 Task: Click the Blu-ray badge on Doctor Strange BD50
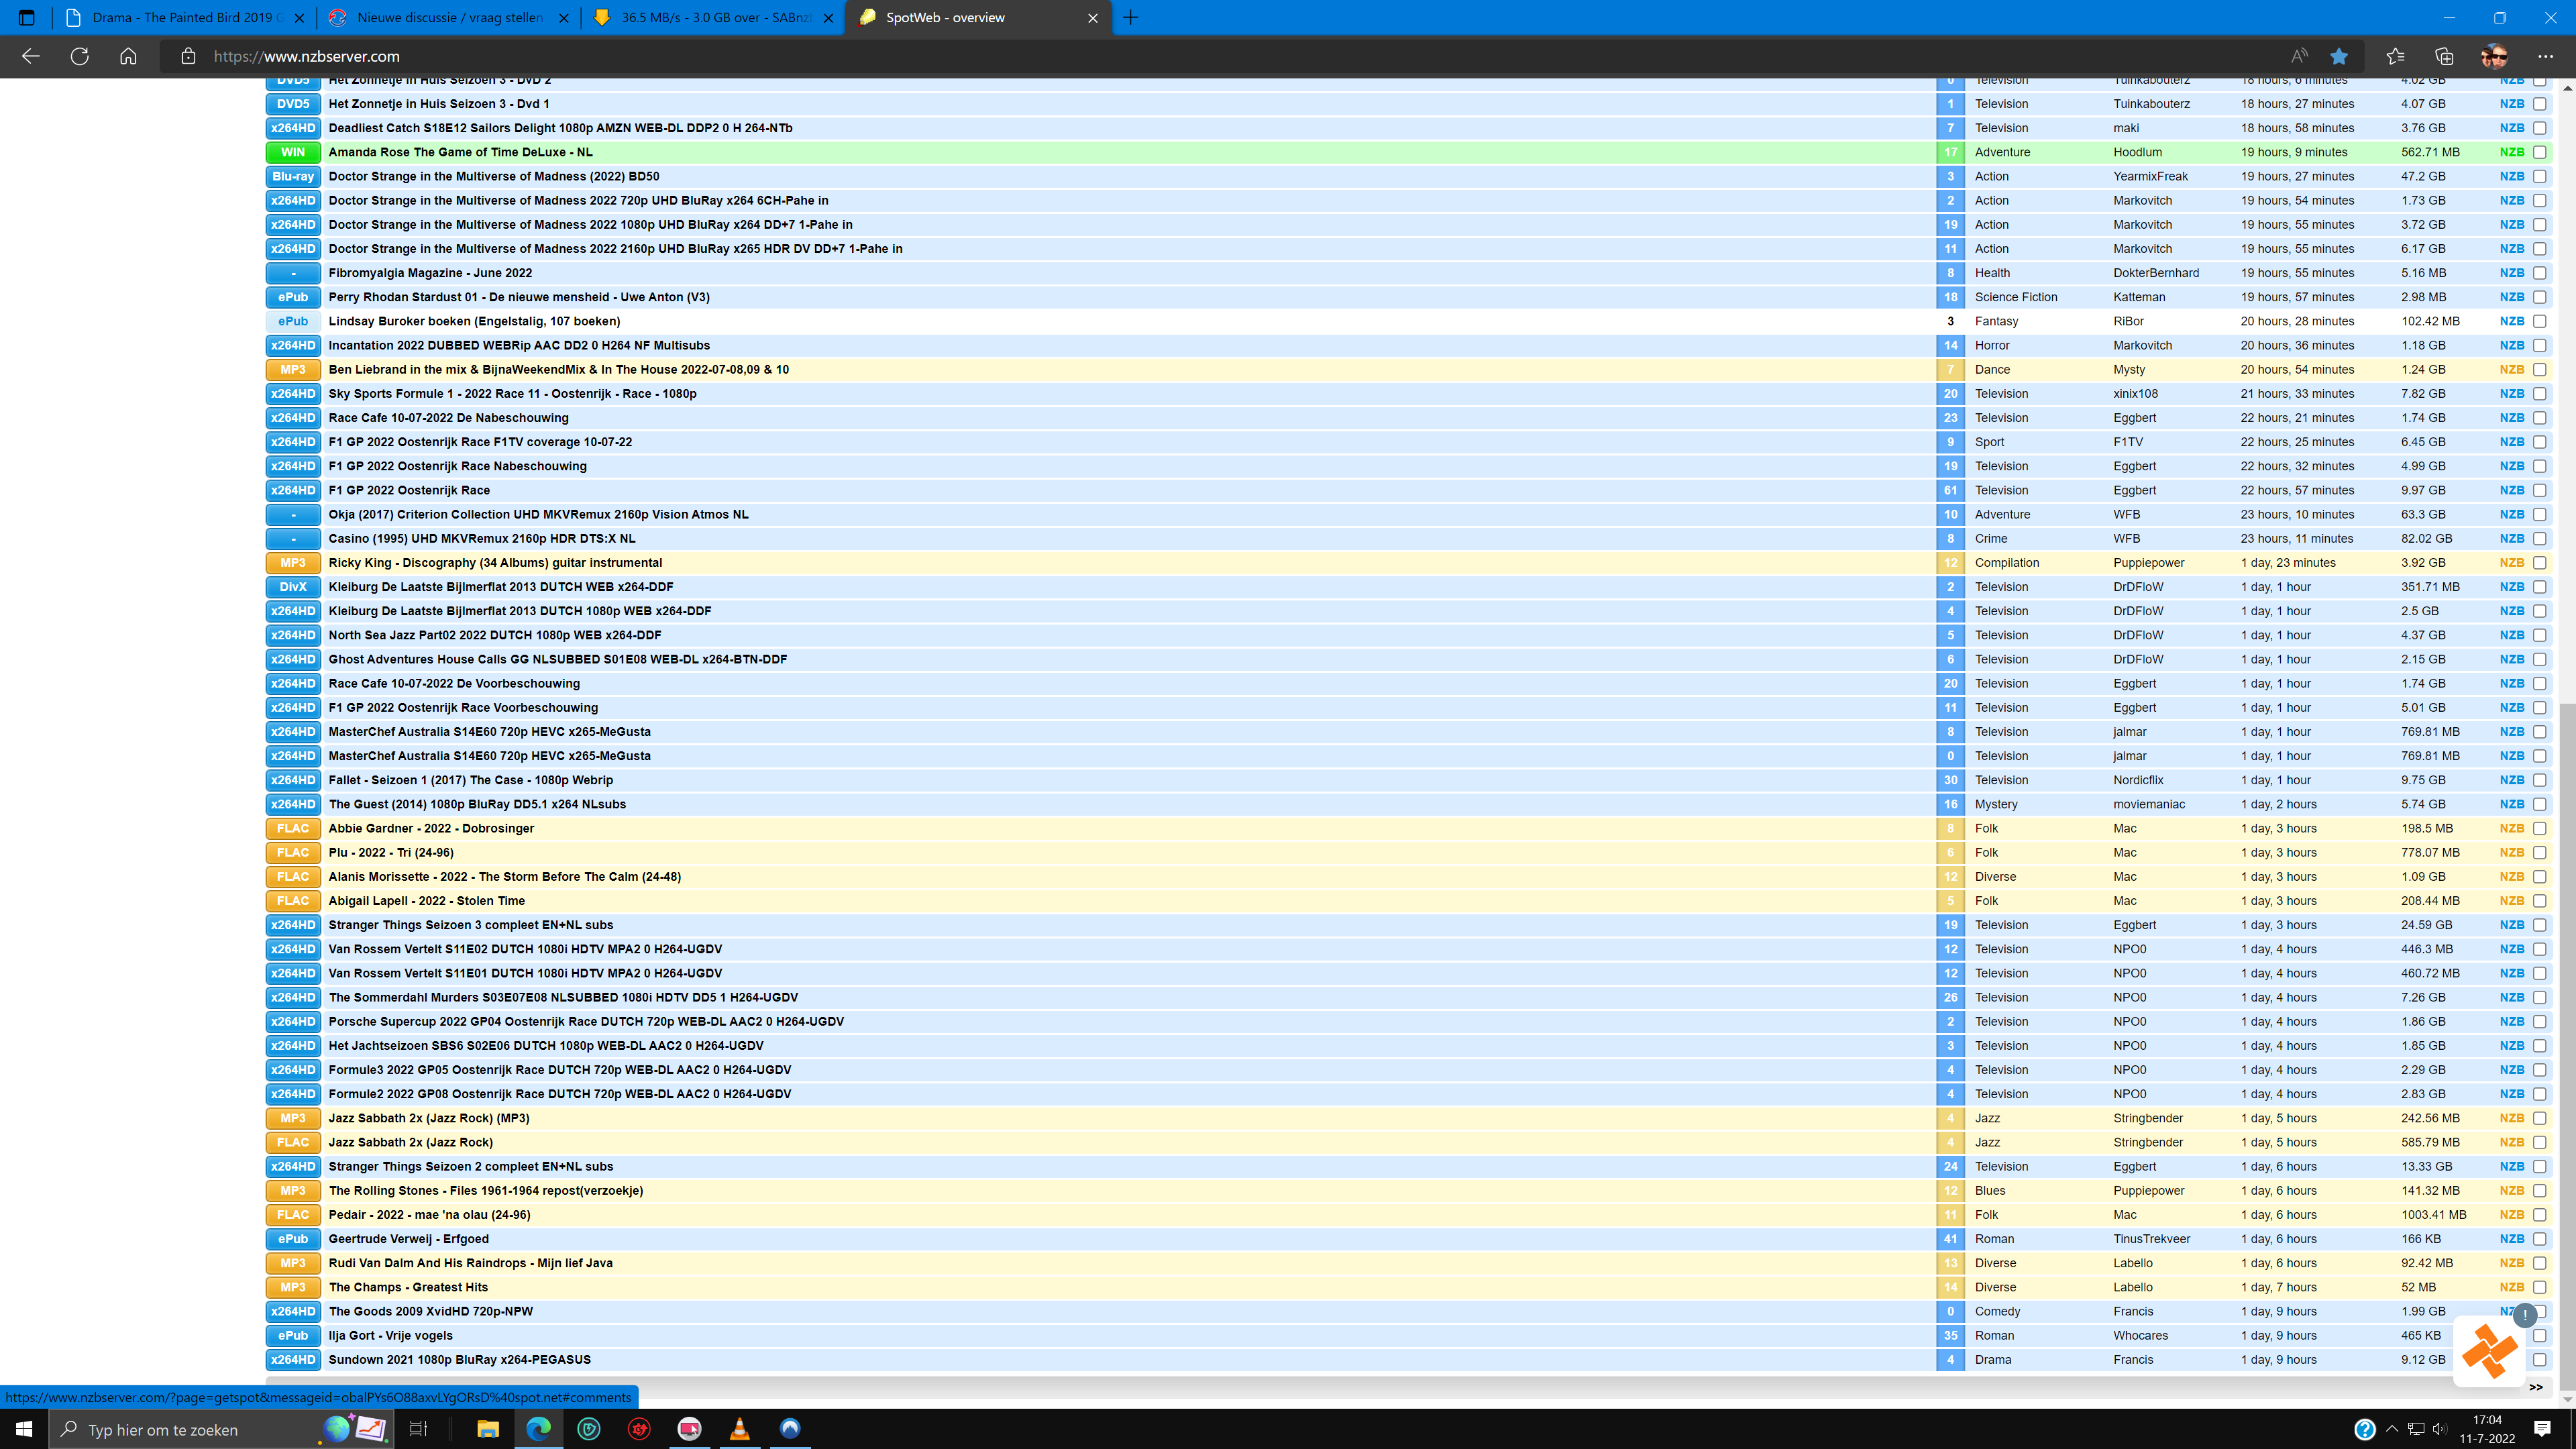(293, 176)
